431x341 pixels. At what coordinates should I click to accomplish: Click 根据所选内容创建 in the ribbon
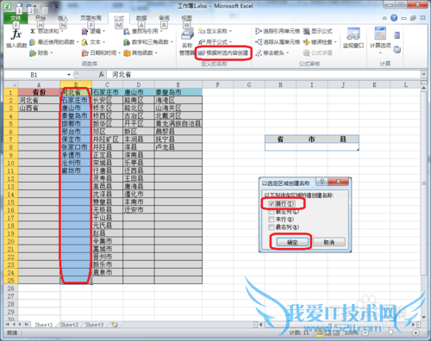click(x=223, y=53)
